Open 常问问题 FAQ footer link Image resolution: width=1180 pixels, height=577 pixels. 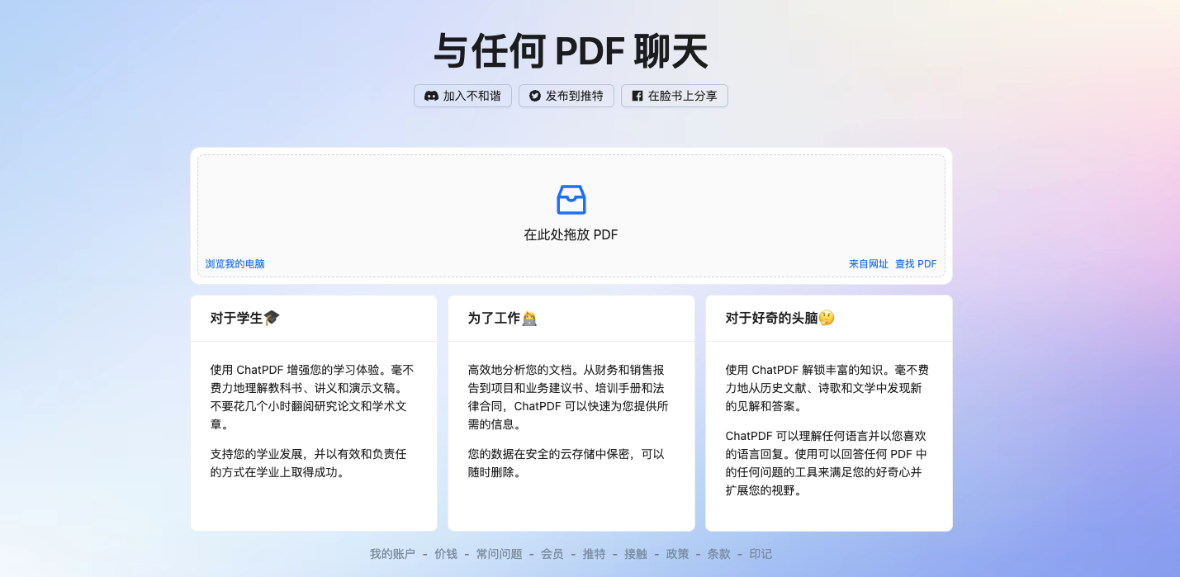500,554
